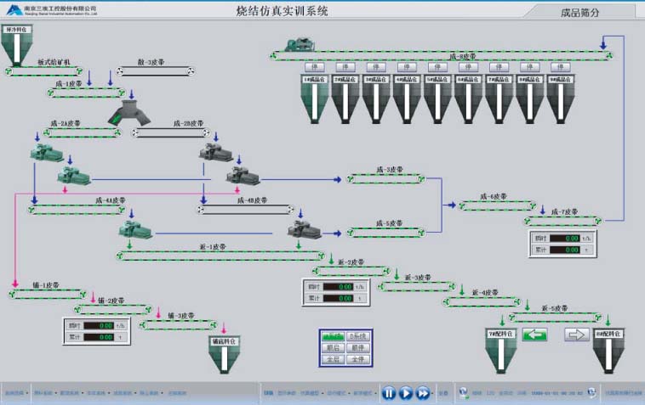
Task: Toggle the stop button above 1# bin
Action: click(313, 67)
